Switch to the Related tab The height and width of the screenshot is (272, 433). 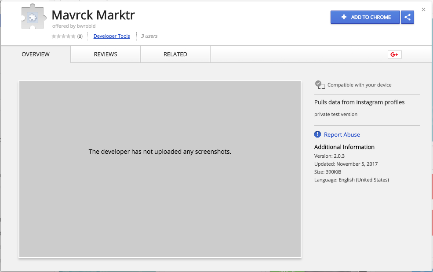[175, 54]
